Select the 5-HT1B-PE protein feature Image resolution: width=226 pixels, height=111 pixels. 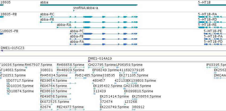point(215,34)
